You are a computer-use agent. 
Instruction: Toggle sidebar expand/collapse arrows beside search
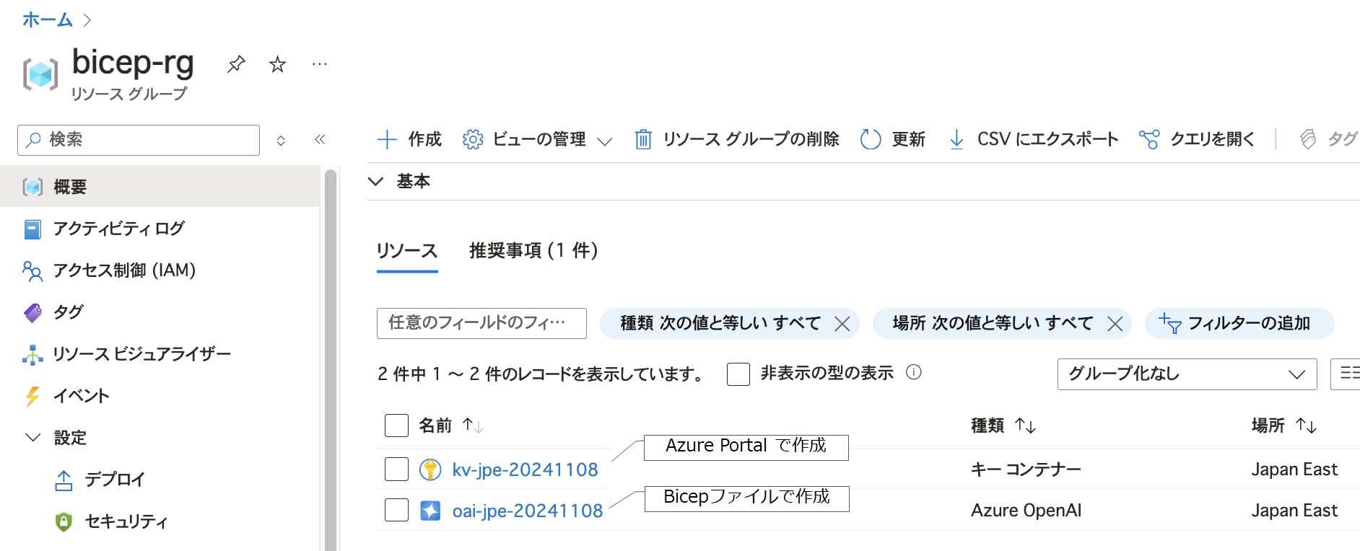point(281,140)
